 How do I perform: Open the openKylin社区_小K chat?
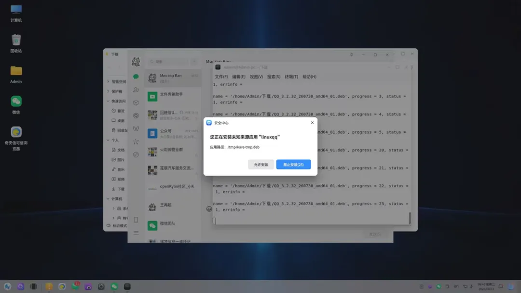(x=173, y=189)
